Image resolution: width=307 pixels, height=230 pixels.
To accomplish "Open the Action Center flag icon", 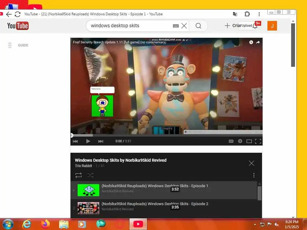I will click(270, 224).
